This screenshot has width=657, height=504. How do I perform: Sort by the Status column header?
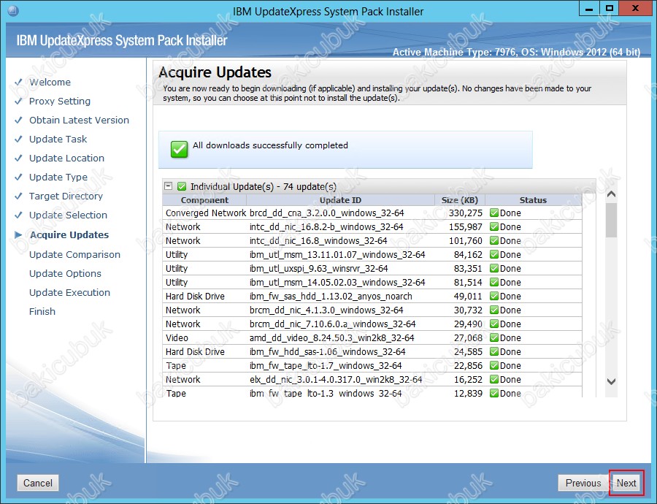(x=533, y=200)
